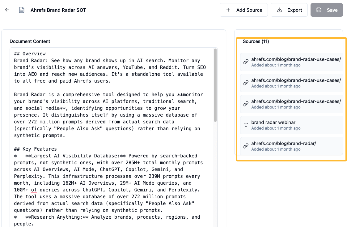
Task: Click the title Ahrefs Brand Radar SOT
Action: coord(58,10)
